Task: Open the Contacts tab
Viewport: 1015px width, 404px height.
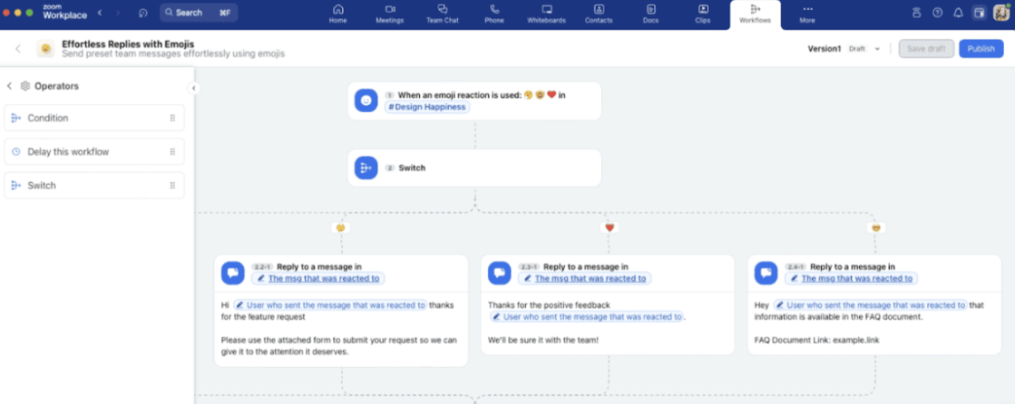Action: pos(599,14)
